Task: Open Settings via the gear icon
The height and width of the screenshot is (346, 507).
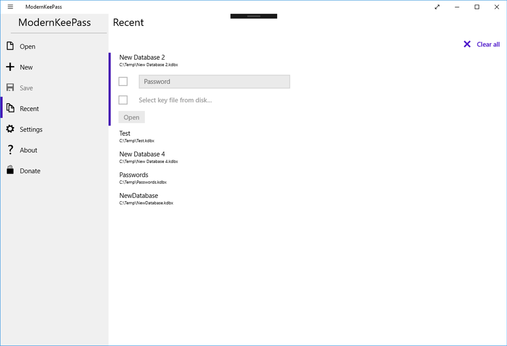Action: [x=10, y=129]
